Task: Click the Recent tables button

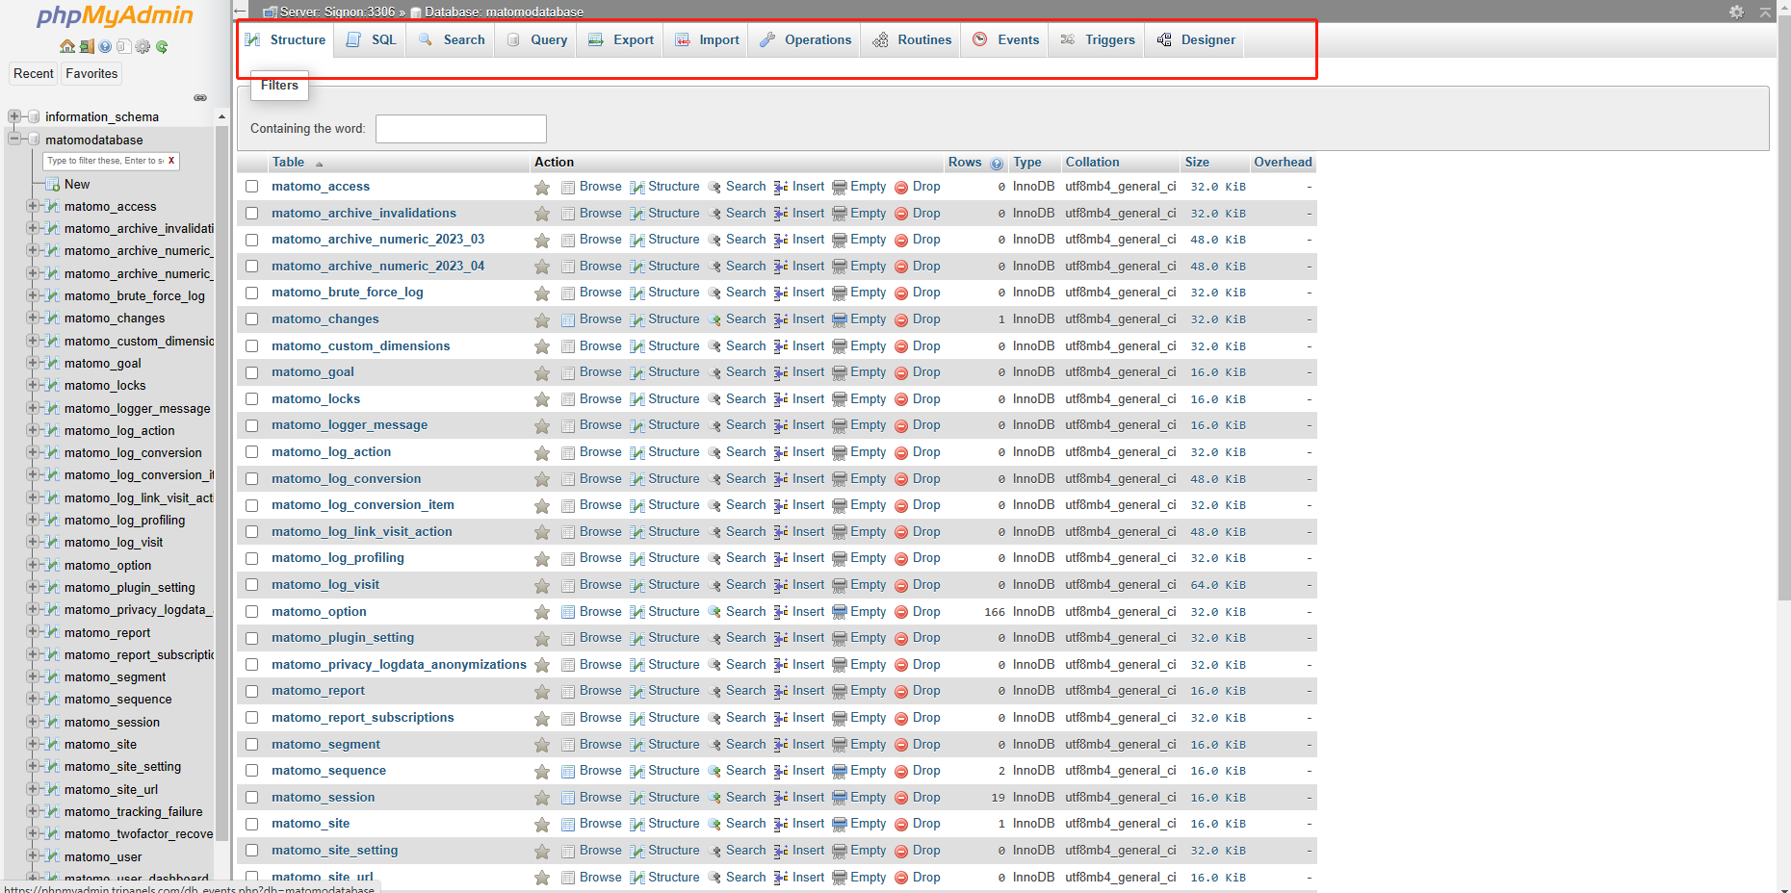Action: coord(34,74)
